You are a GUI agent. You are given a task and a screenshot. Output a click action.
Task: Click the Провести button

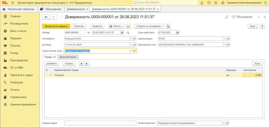tap(97, 26)
